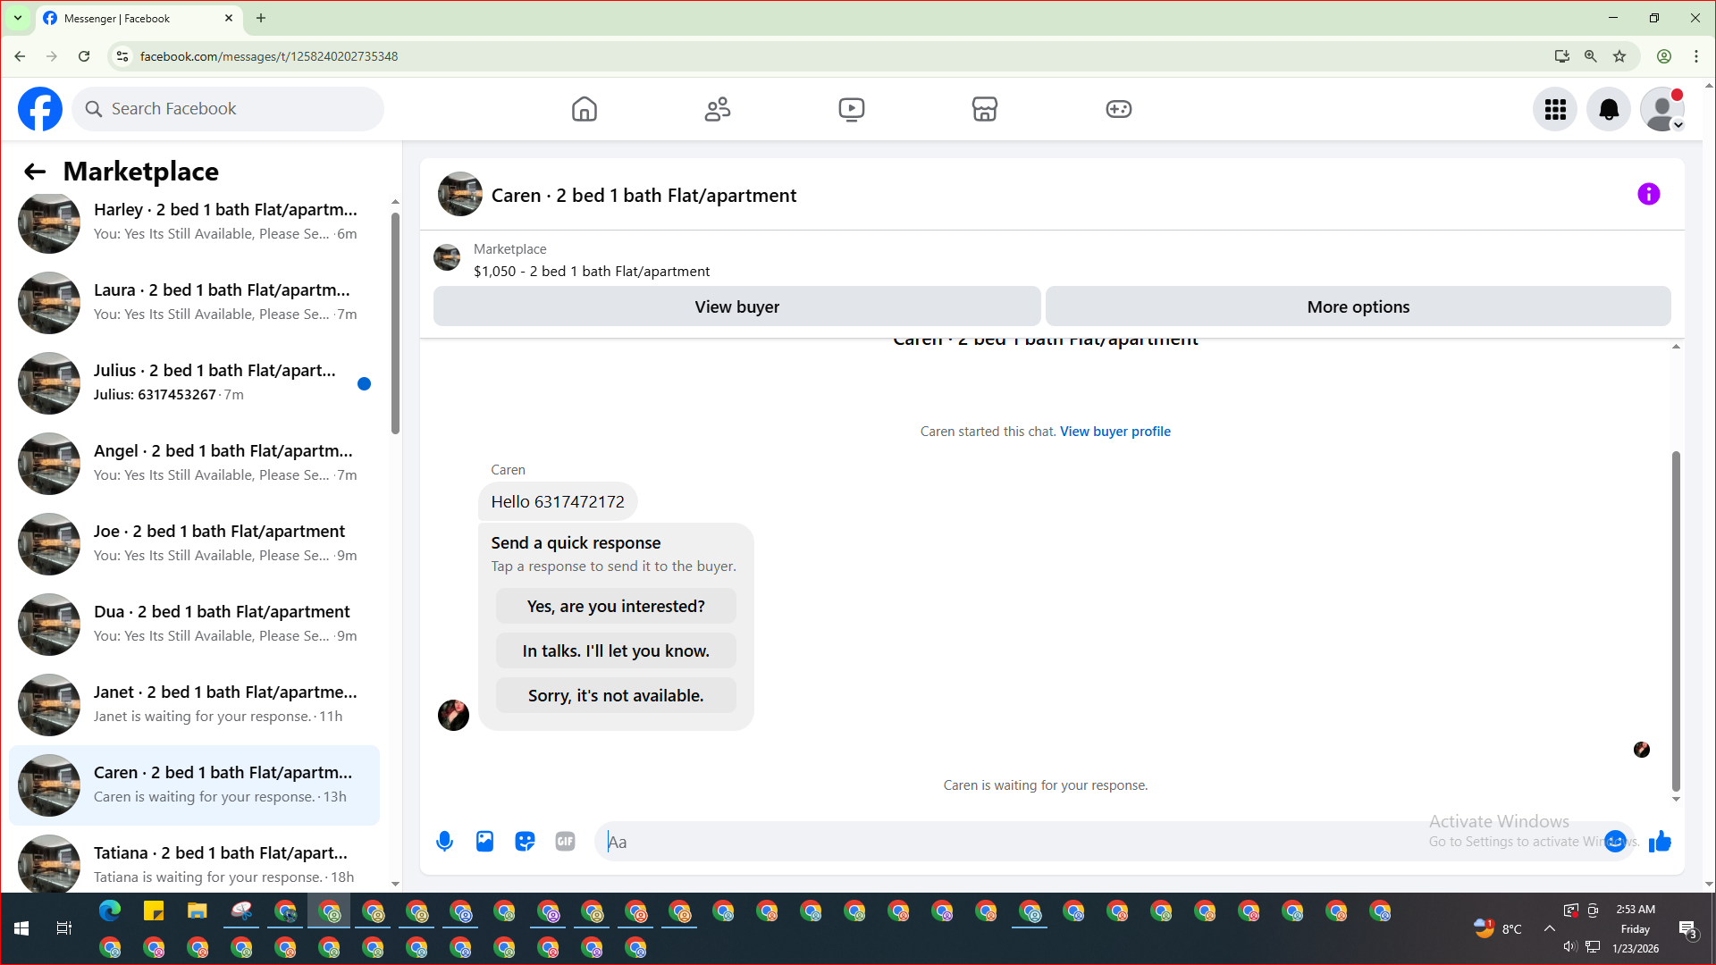Send a thumbs-up like
Screen dimensions: 1716x965
click(1660, 842)
